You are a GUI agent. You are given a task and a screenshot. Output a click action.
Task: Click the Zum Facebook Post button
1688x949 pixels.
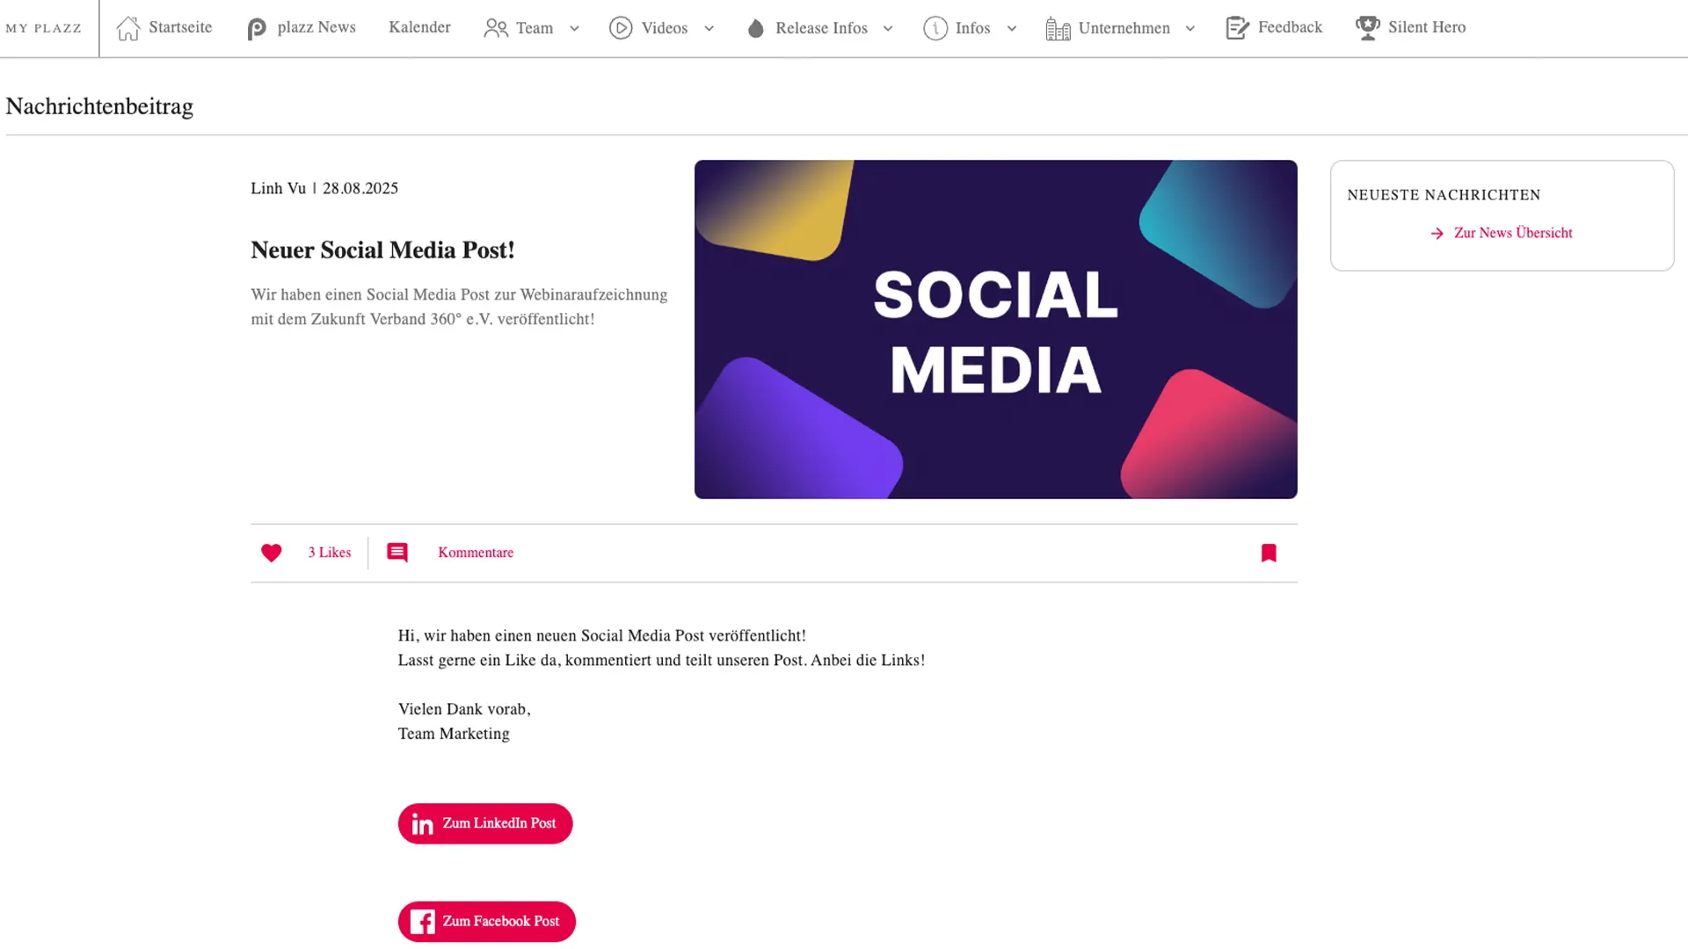coord(487,922)
